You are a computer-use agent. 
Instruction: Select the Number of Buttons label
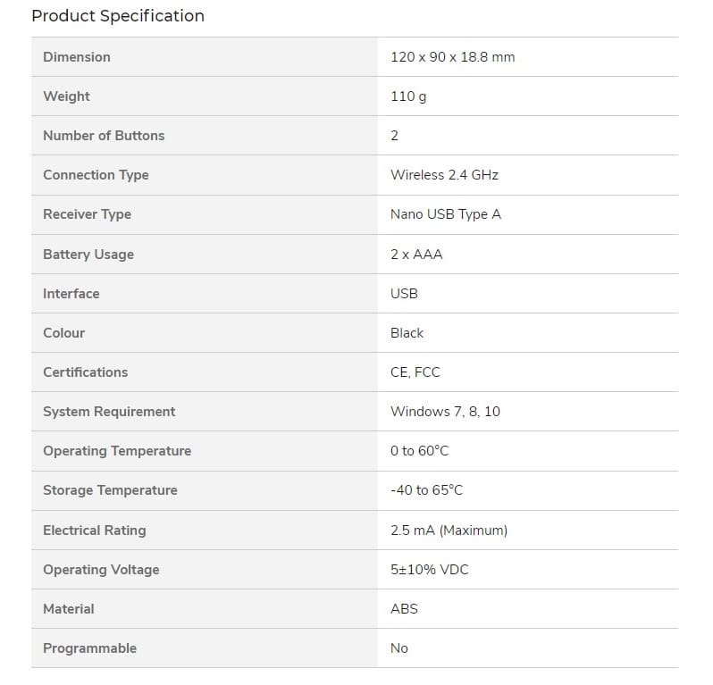tap(104, 136)
